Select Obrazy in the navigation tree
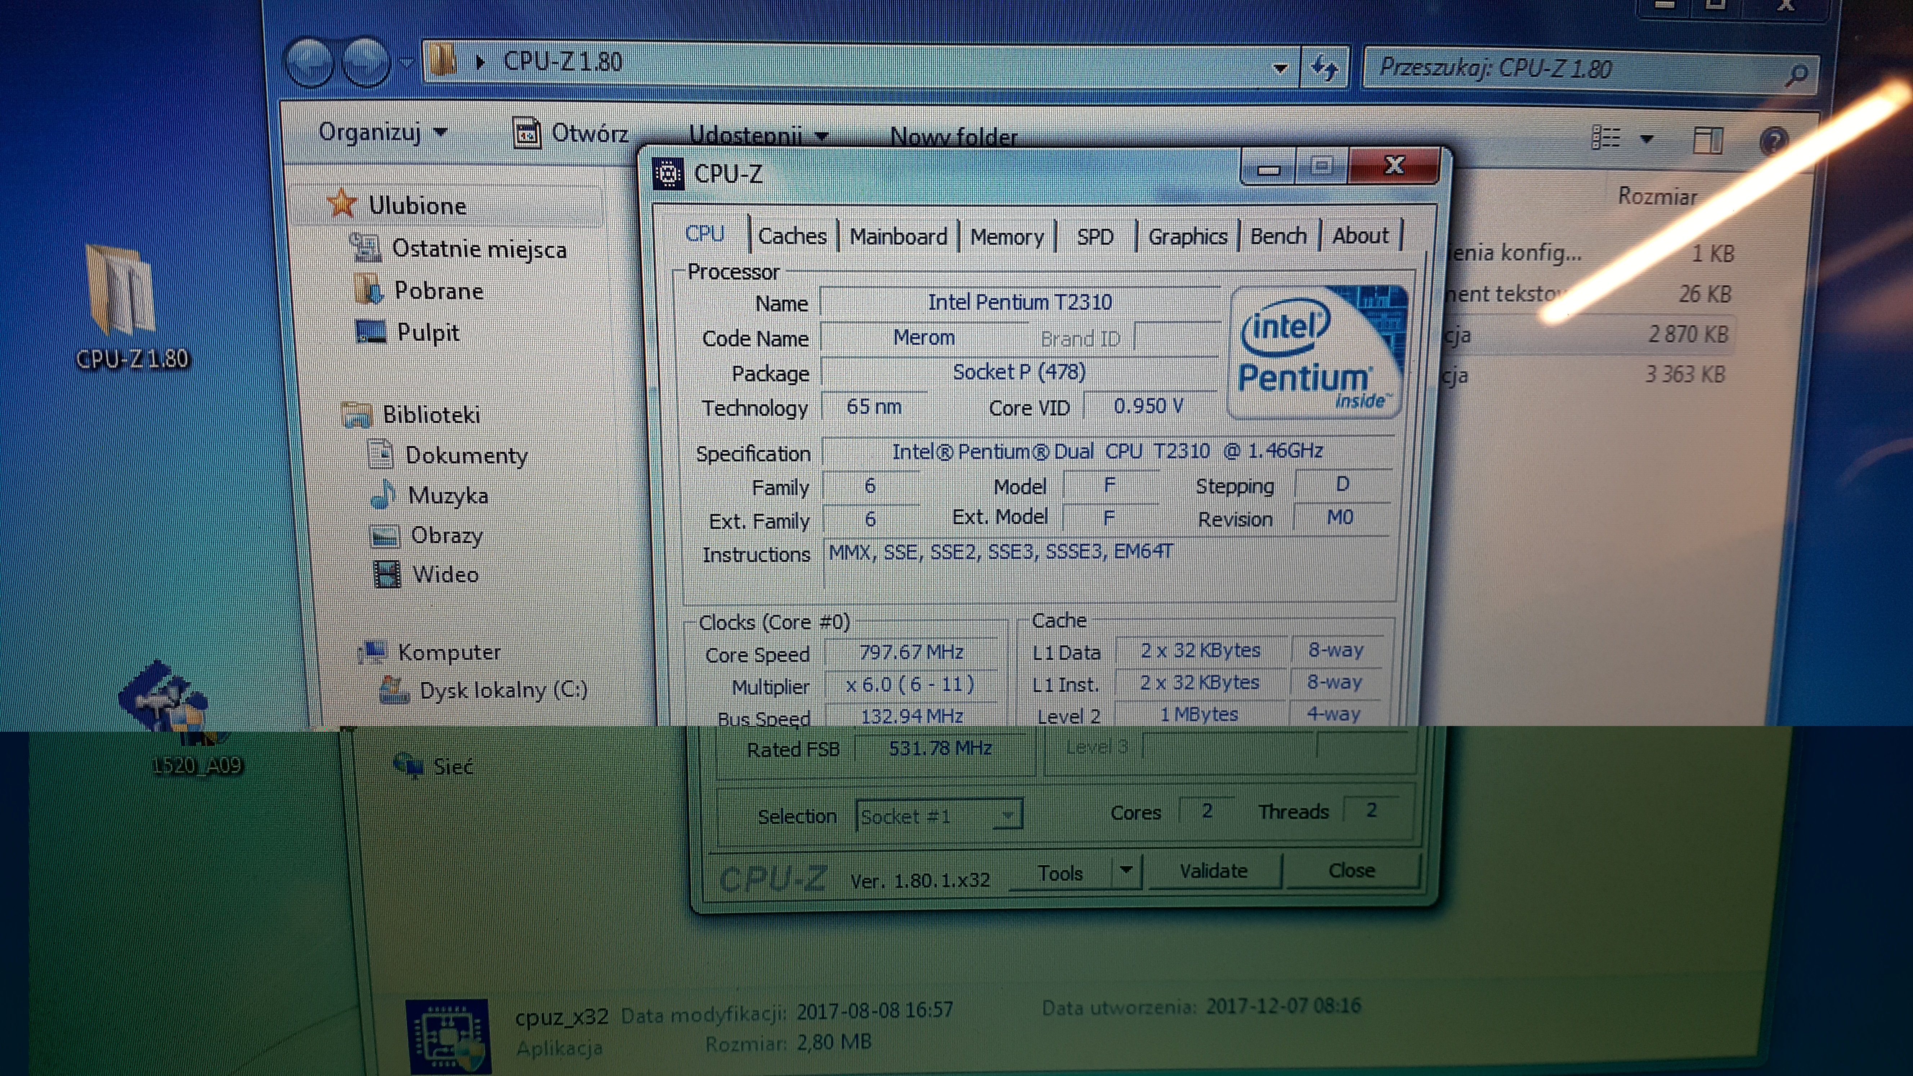 447,535
